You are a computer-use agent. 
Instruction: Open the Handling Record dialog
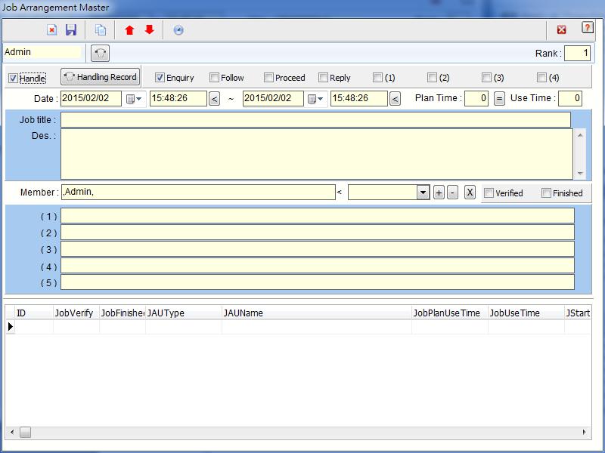tap(101, 77)
